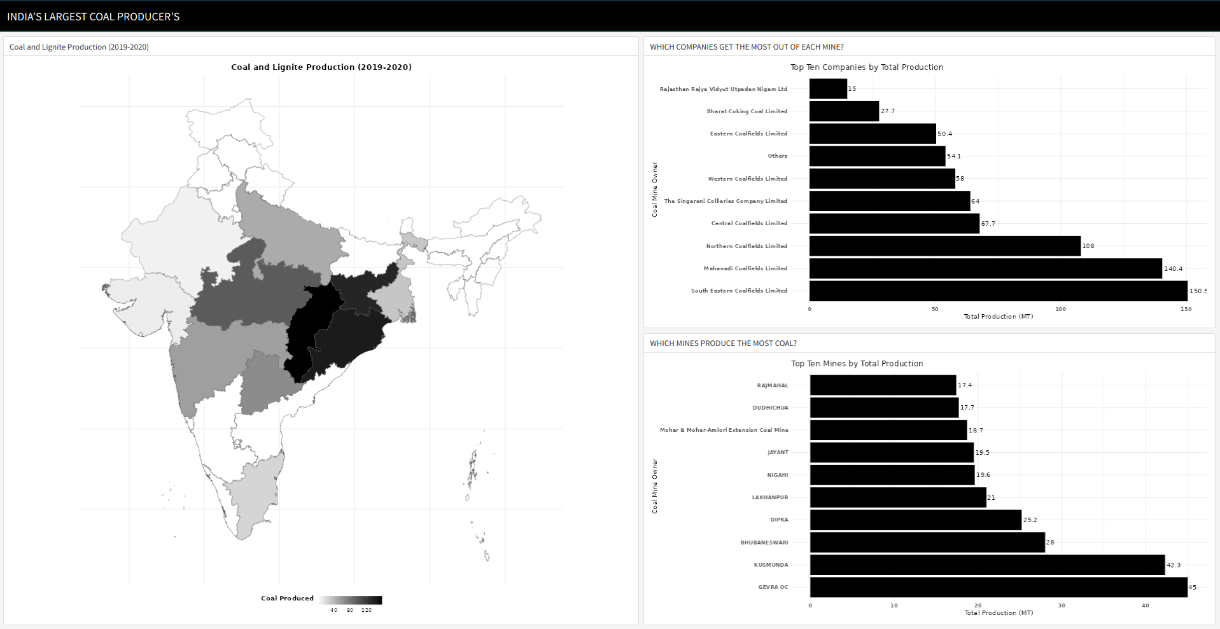Image resolution: width=1220 pixels, height=629 pixels.
Task: Click the map panel header text
Action: [79, 47]
